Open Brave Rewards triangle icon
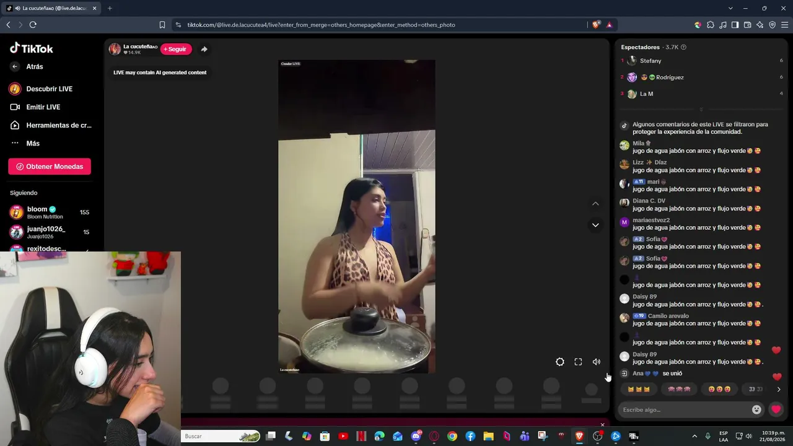 click(x=610, y=25)
